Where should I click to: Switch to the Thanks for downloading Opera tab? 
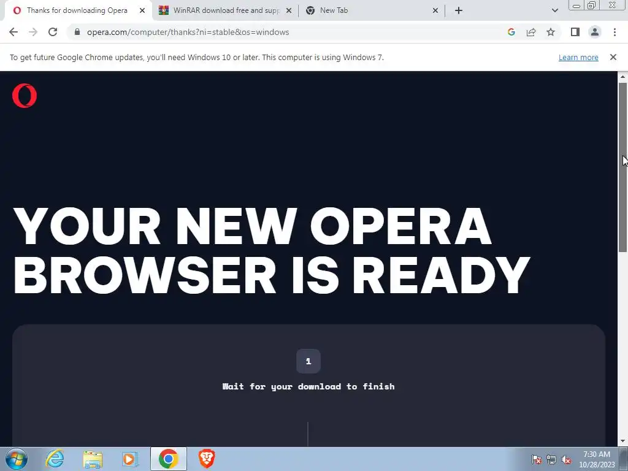tap(78, 10)
